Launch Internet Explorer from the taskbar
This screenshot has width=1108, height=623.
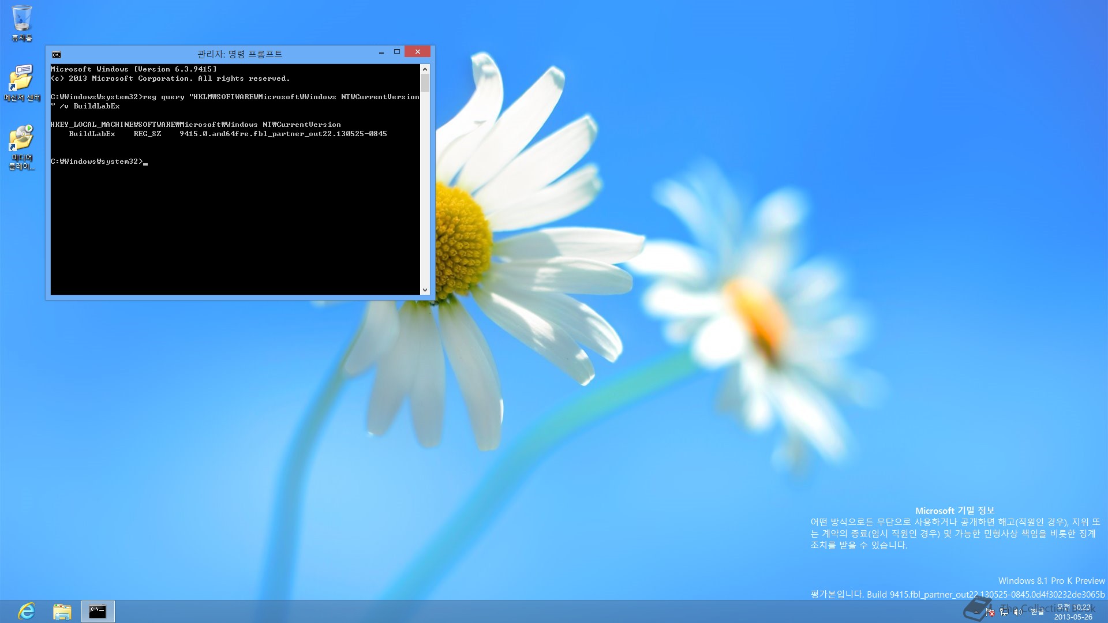tap(27, 611)
